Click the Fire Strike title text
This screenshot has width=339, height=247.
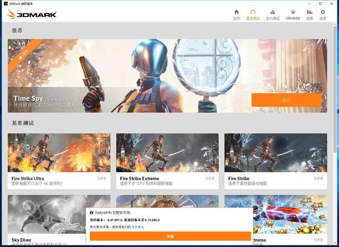point(239,178)
